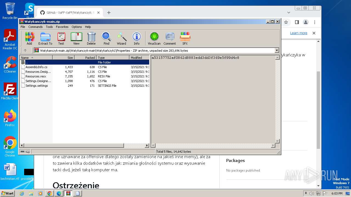
Task: Open the Tools menu
Action: (49, 27)
